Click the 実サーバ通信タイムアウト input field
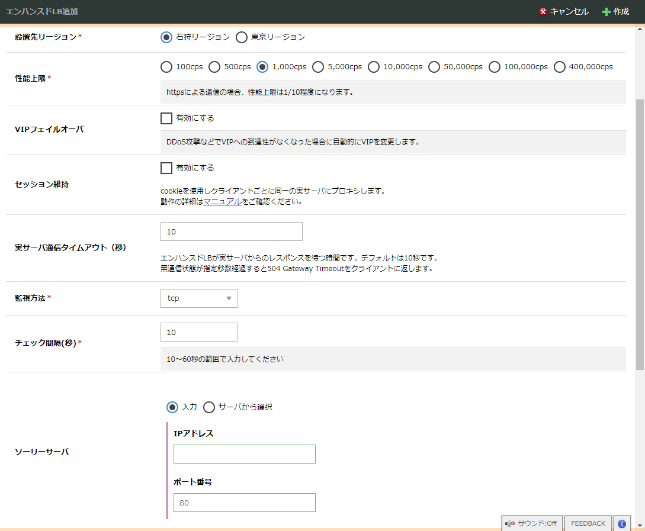This screenshot has width=645, height=531. tap(231, 231)
